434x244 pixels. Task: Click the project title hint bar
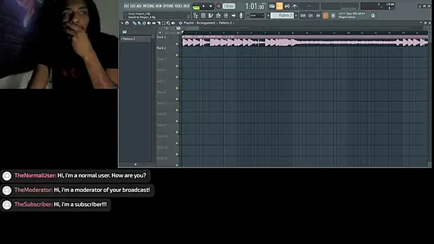click(157, 16)
